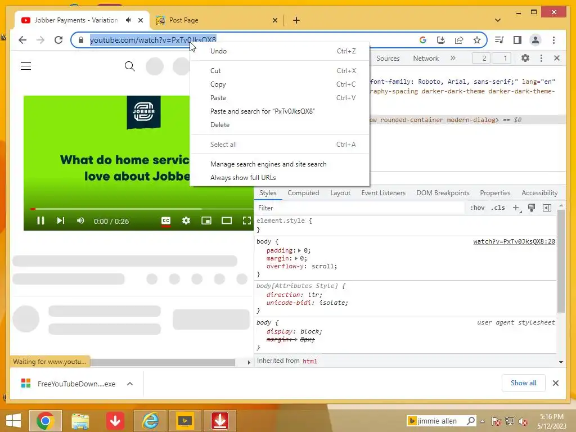Open the Properties tab

[x=495, y=193]
